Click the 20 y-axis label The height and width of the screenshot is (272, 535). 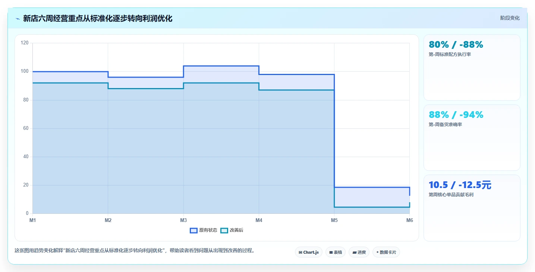click(x=26, y=185)
